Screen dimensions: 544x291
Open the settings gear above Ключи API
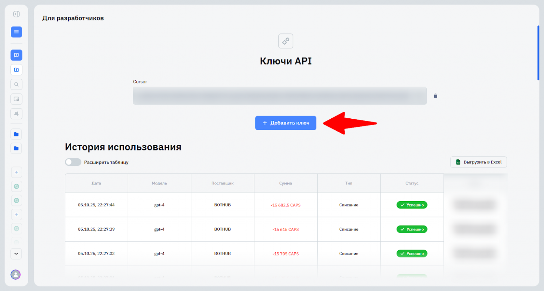286,41
